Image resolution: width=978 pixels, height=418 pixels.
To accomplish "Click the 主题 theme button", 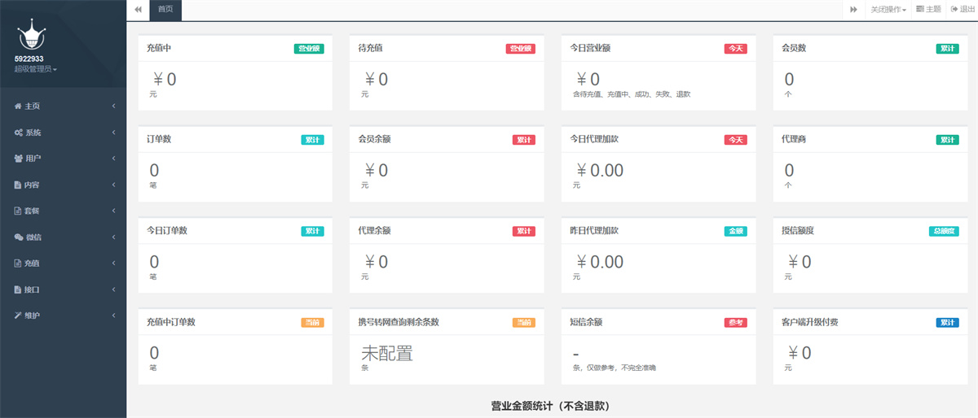I will coord(928,10).
